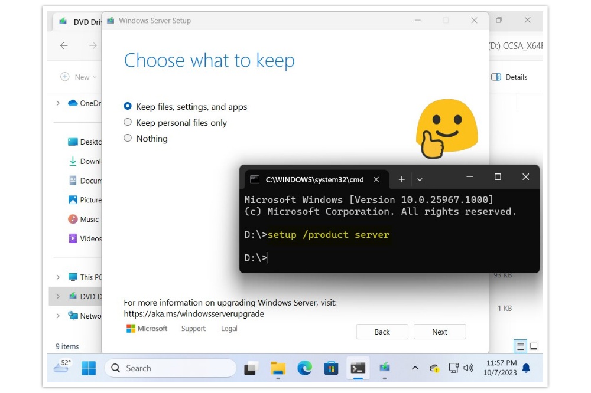Open the Desktop folder in sidebar
591x393 pixels.
click(85, 142)
